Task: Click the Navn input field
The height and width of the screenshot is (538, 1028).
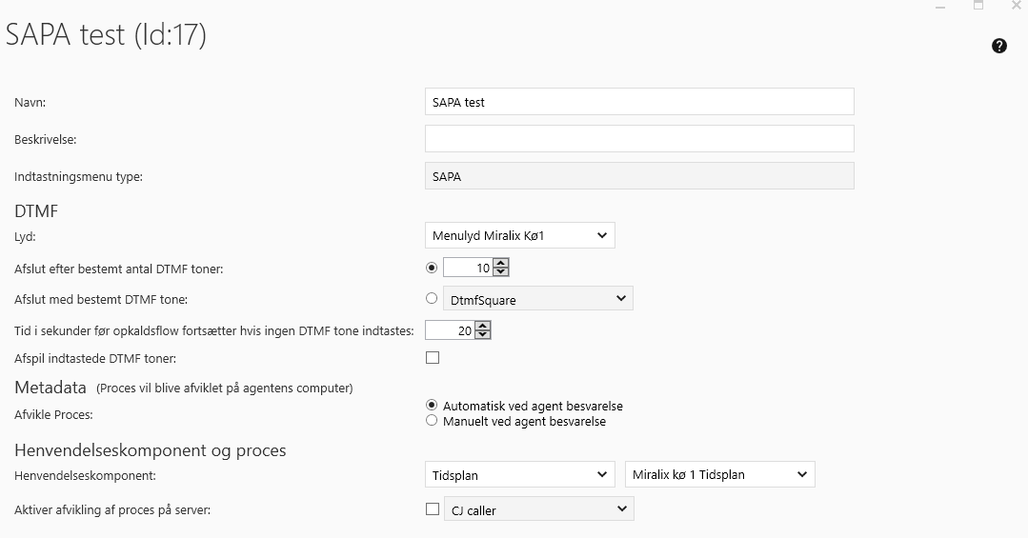Action: pos(638,102)
